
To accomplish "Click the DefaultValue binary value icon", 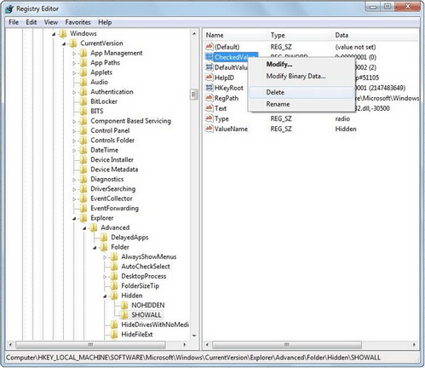I will point(210,67).
